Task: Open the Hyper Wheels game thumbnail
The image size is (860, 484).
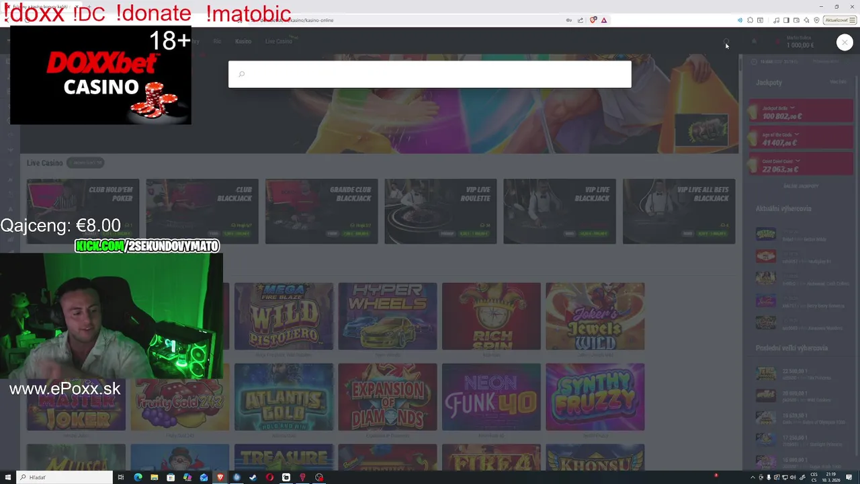Action: tap(388, 316)
